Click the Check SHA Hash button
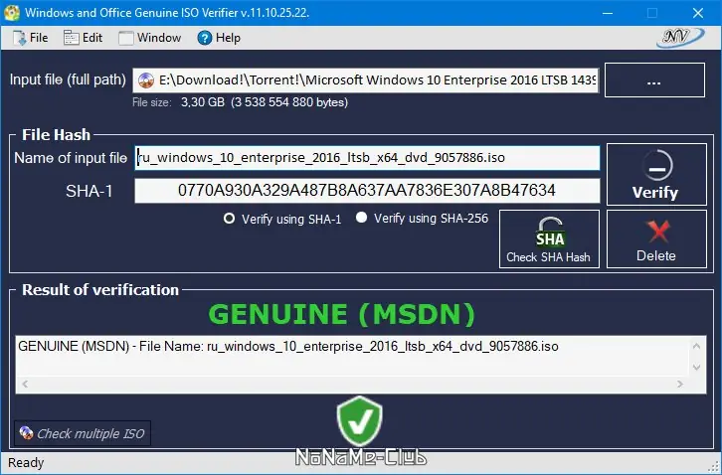Screen dimensions: 722x475 click(549, 238)
